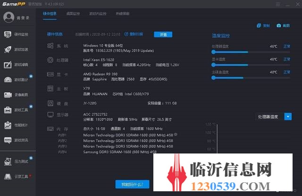Click the Windows system icon in the hardware list

50,46
